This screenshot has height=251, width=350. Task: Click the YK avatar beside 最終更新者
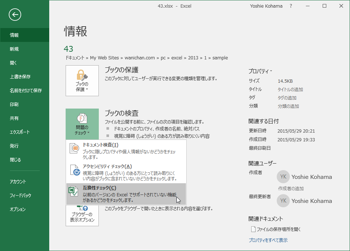tap(283, 201)
